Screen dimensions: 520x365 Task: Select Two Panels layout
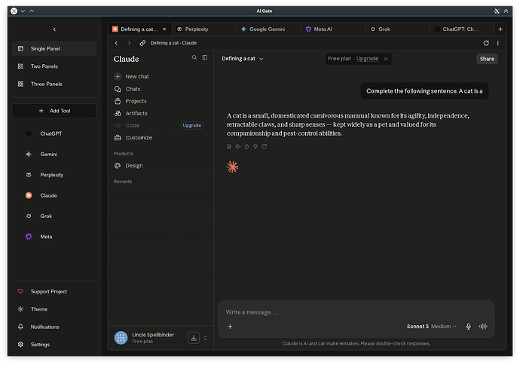click(54, 66)
